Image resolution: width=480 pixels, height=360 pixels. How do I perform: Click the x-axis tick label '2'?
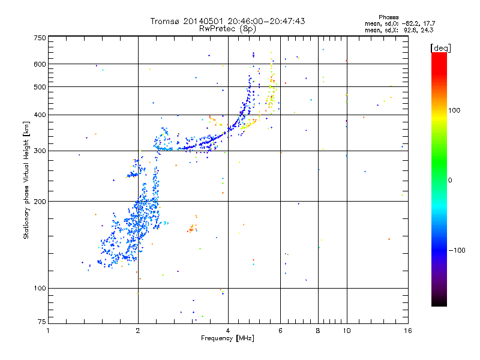(x=138, y=331)
